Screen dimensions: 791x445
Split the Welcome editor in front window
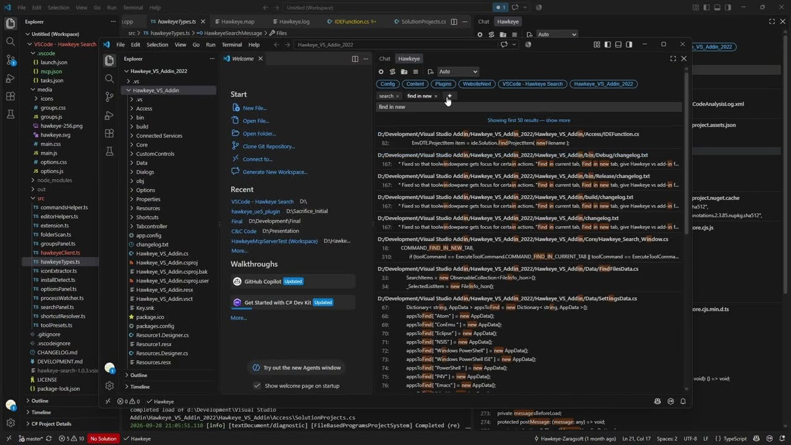tap(355, 59)
